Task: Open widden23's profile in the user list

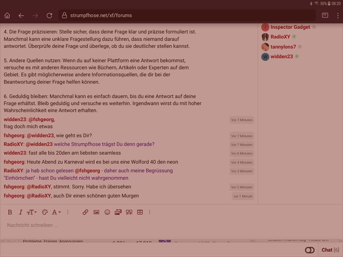Action: [x=281, y=57]
